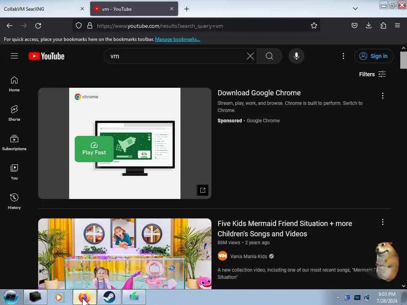407x305 pixels.
Task: Bookmark this page with the star icon
Action: pyautogui.click(x=314, y=26)
